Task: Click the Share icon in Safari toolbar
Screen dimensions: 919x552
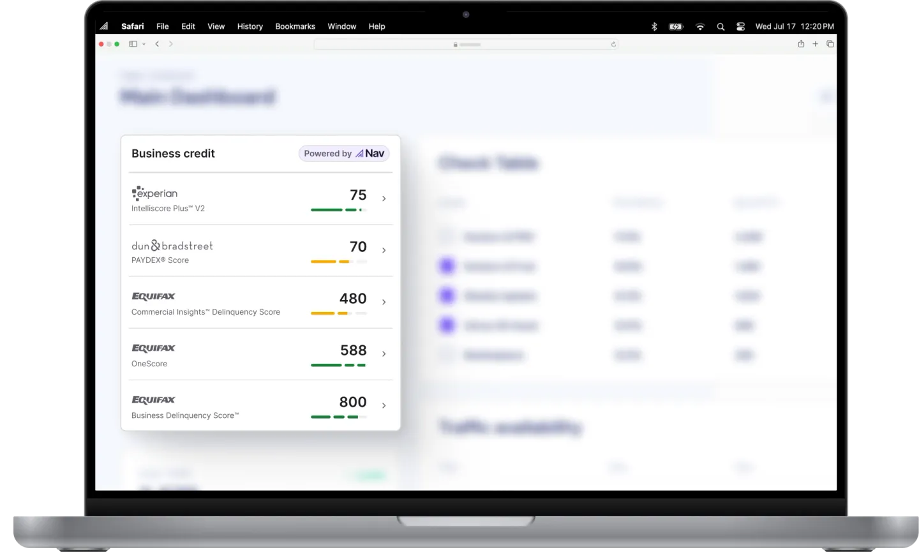Action: 801,43
